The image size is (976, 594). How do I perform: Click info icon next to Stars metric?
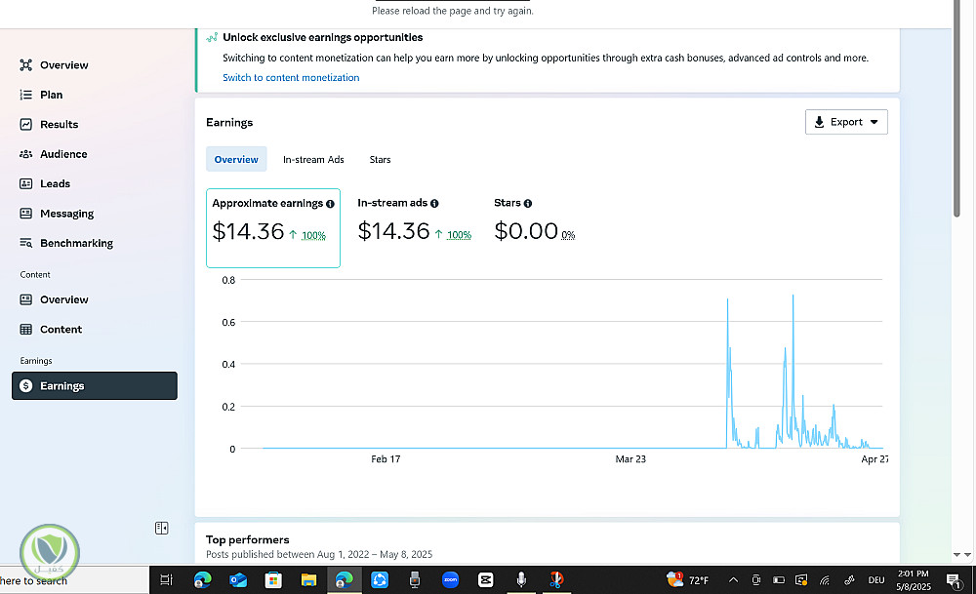point(528,204)
